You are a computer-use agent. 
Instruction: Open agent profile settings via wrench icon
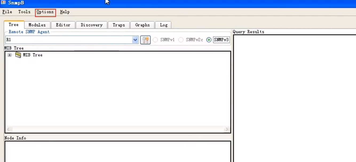pyautogui.click(x=145, y=39)
